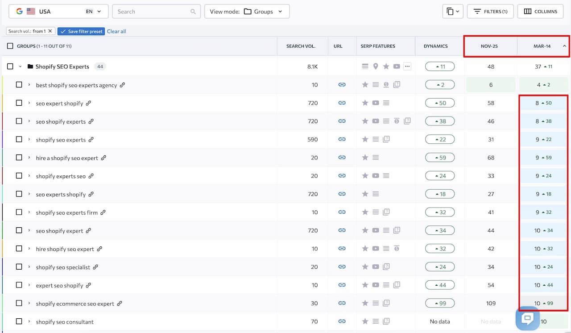Select checkbox for hire a shopify seo expert
This screenshot has height=333, width=571.
(x=19, y=158)
